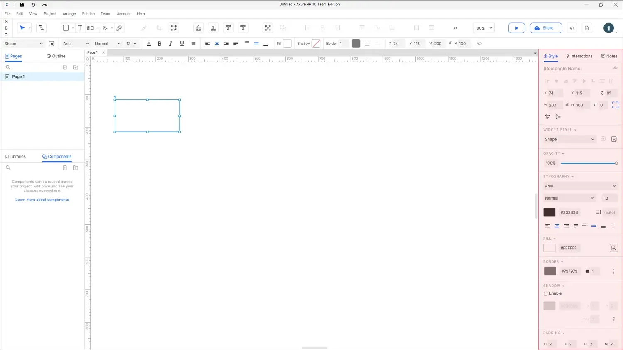The height and width of the screenshot is (350, 623).
Task: Open the zoom 100% dropdown
Action: point(484,28)
